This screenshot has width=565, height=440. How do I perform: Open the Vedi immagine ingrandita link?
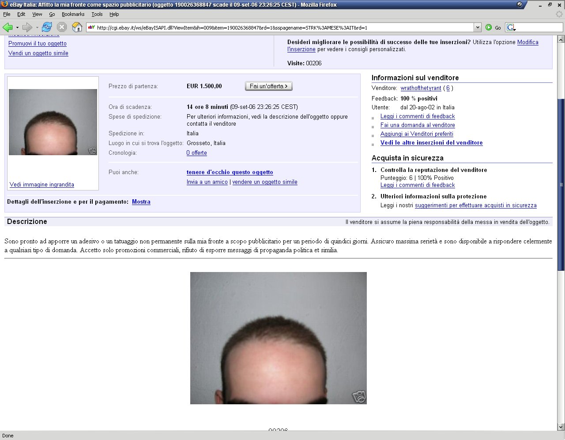tap(42, 184)
